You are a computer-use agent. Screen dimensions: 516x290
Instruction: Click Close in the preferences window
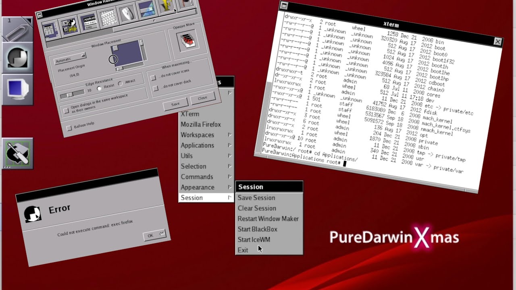click(x=202, y=98)
